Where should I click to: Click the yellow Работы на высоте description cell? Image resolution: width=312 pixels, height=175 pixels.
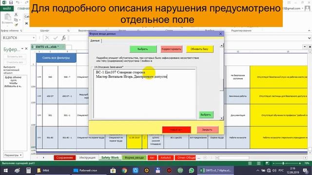click(x=279, y=138)
